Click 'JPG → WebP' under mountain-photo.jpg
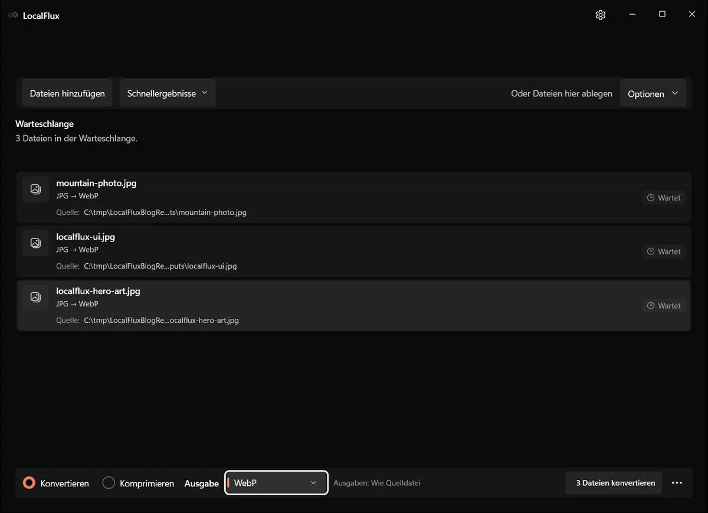 point(77,196)
